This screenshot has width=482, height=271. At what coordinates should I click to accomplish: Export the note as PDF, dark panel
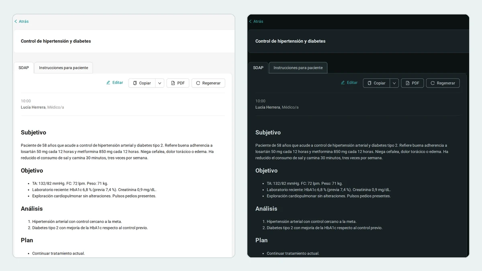(413, 83)
